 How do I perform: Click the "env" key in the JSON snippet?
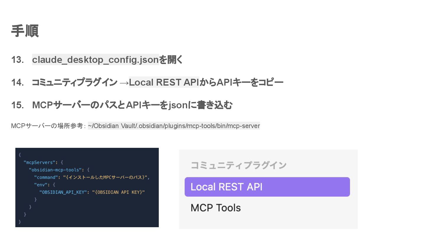click(x=41, y=185)
